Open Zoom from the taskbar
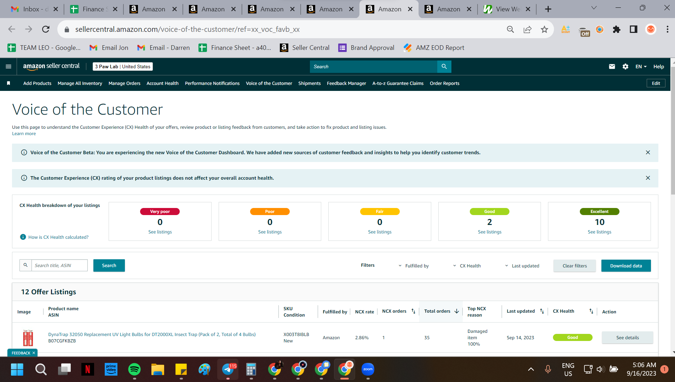Viewport: 675px width, 382px height. pos(368,369)
